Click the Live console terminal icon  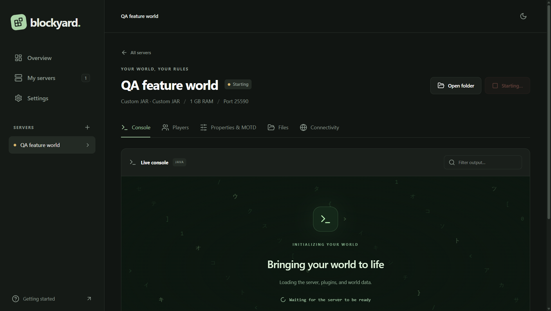[x=133, y=162]
